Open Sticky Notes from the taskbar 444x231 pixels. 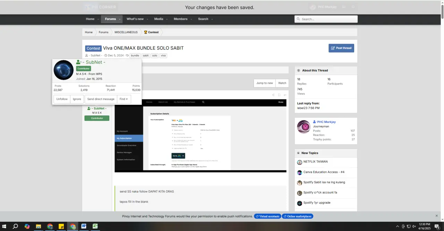61,226
